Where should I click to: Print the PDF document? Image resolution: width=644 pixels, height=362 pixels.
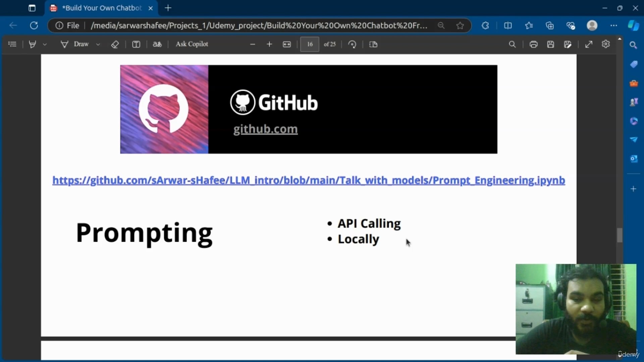click(x=534, y=44)
